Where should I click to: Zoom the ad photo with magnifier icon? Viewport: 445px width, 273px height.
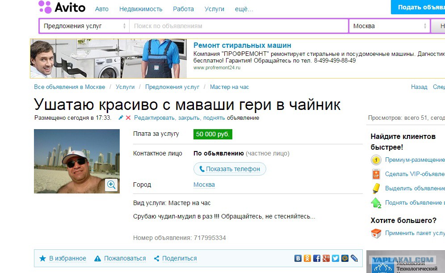pos(111,185)
